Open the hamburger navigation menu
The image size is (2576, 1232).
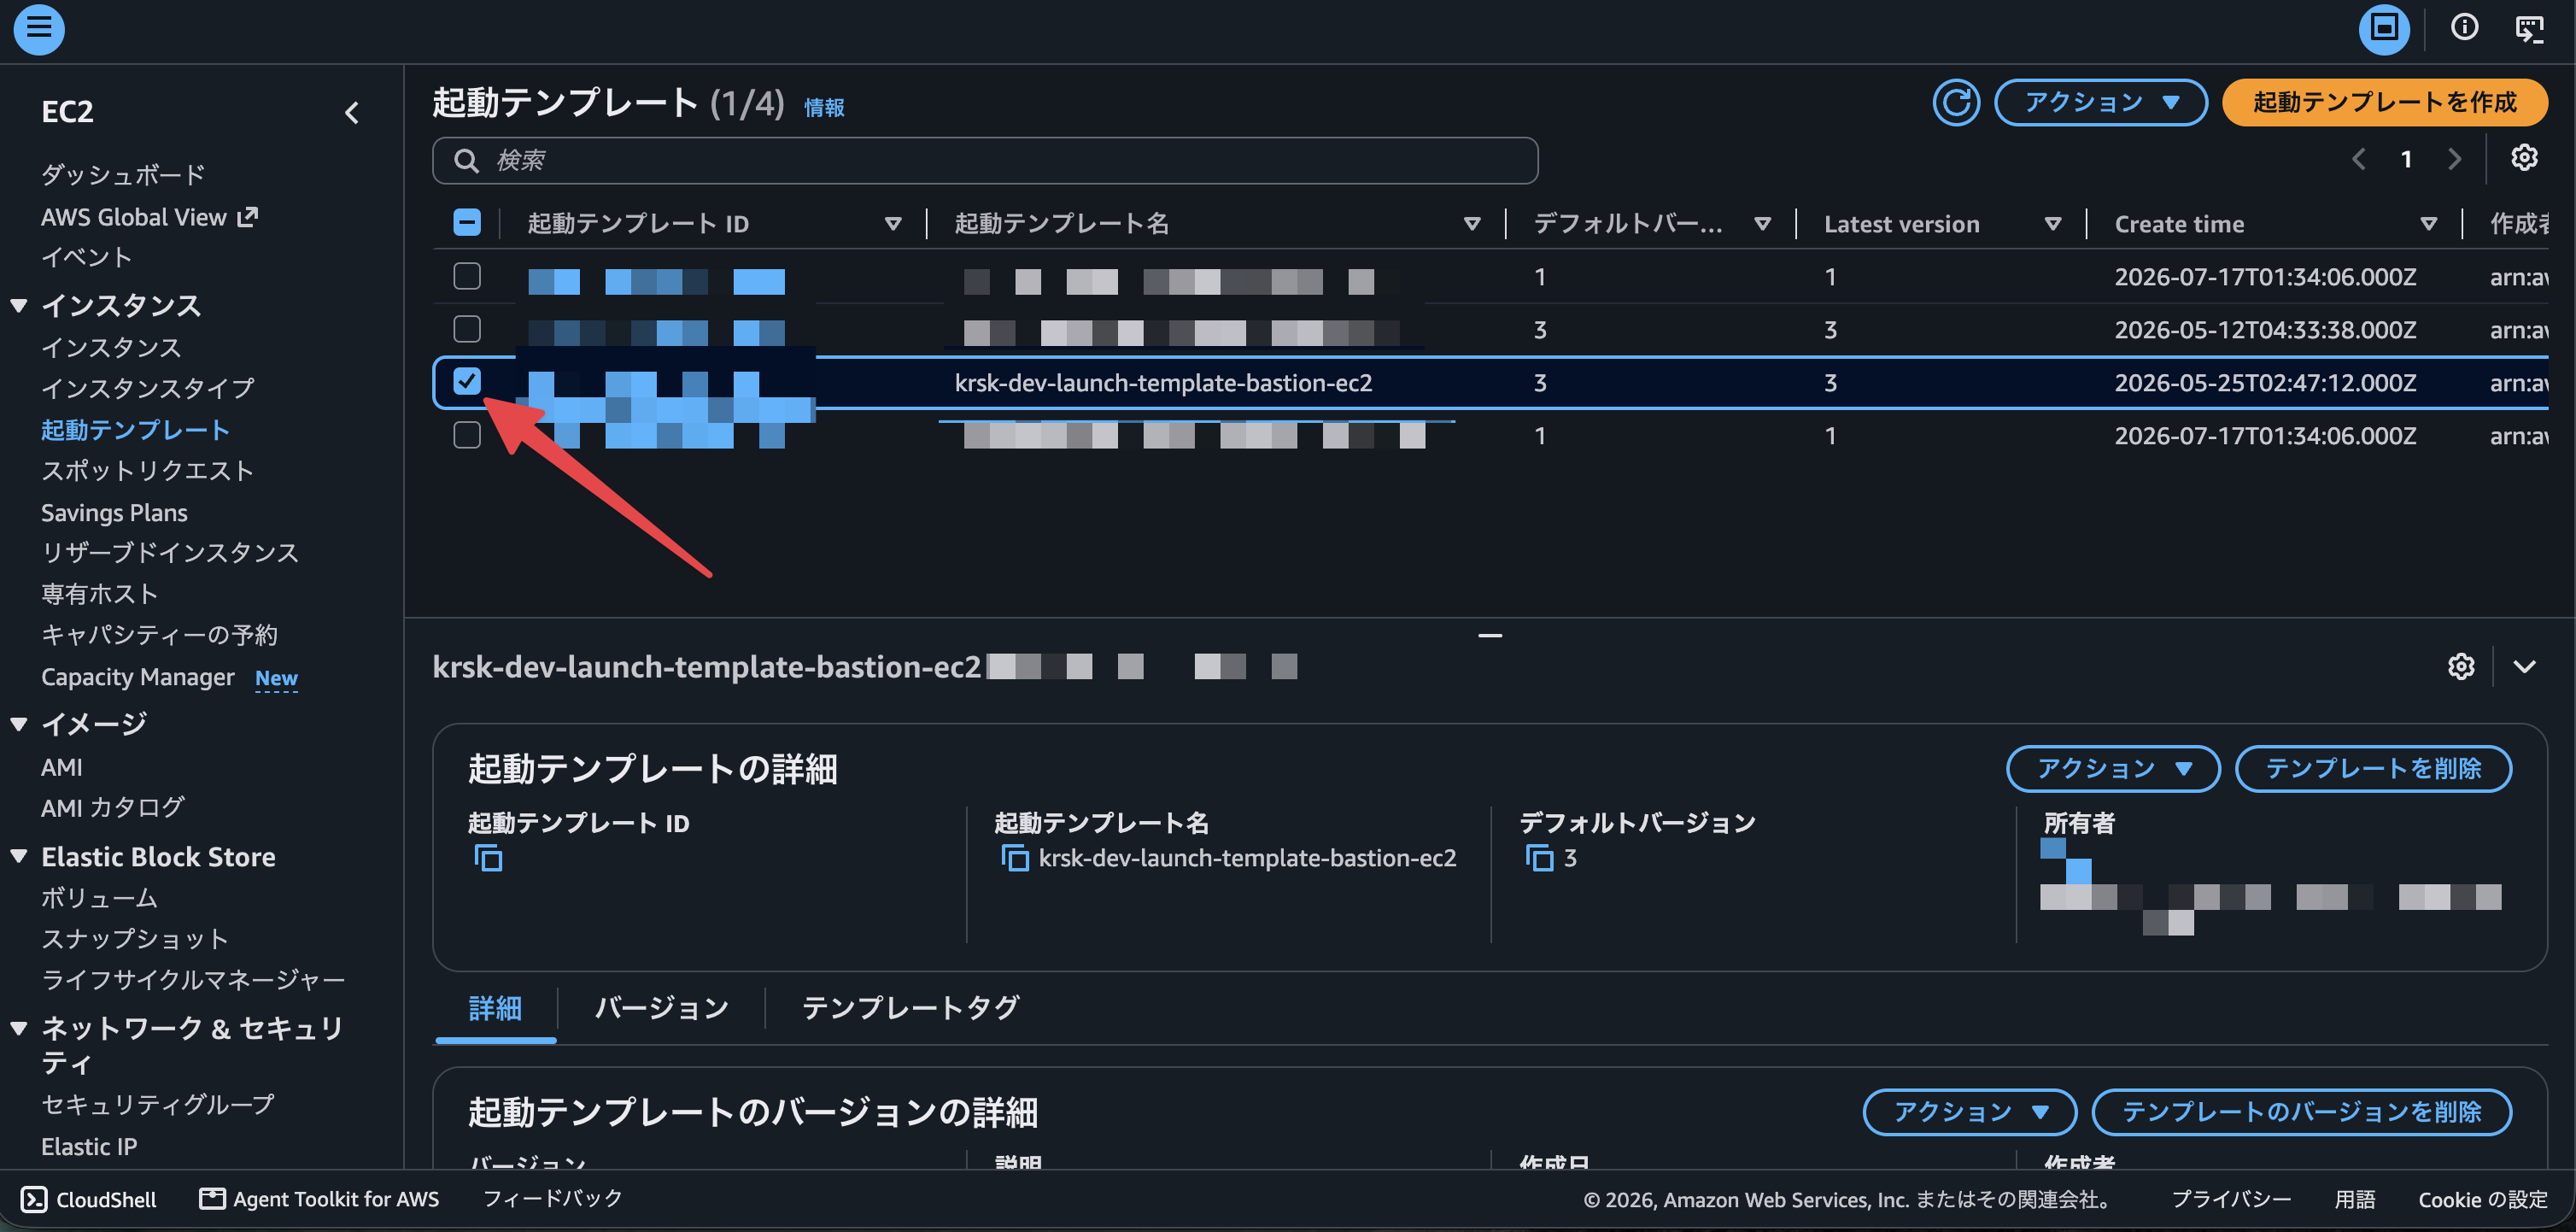click(39, 28)
